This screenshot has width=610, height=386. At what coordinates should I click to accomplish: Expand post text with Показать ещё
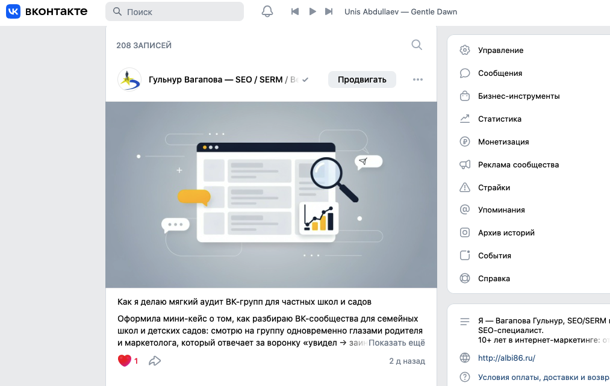click(x=396, y=343)
